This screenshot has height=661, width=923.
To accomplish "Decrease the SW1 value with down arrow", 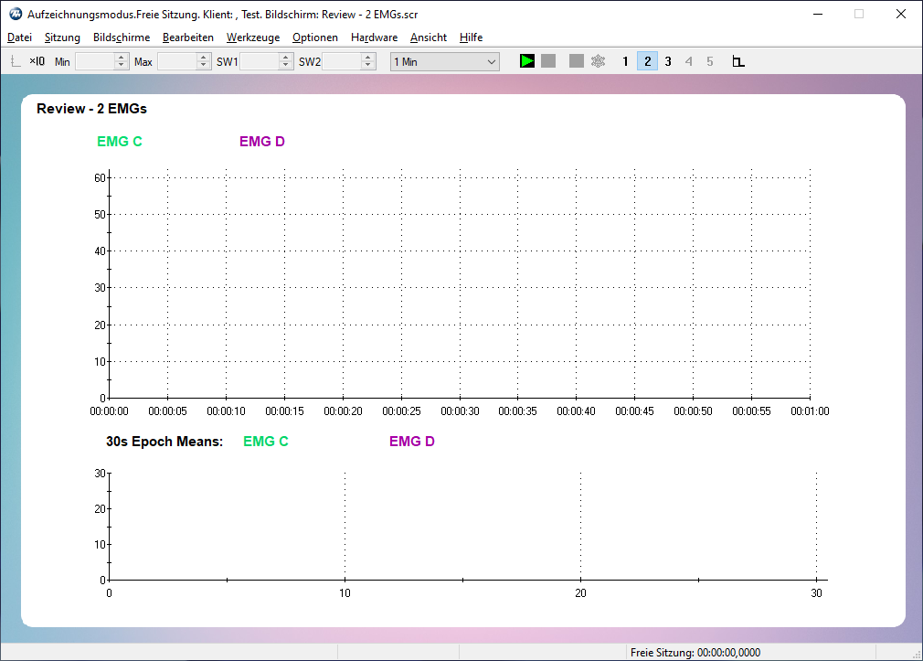I will pos(286,66).
